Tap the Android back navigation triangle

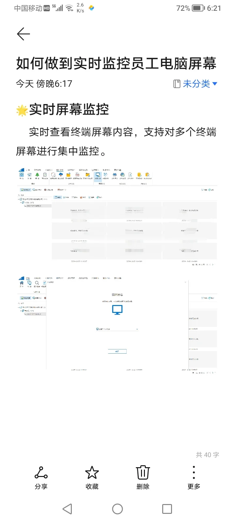(67, 509)
